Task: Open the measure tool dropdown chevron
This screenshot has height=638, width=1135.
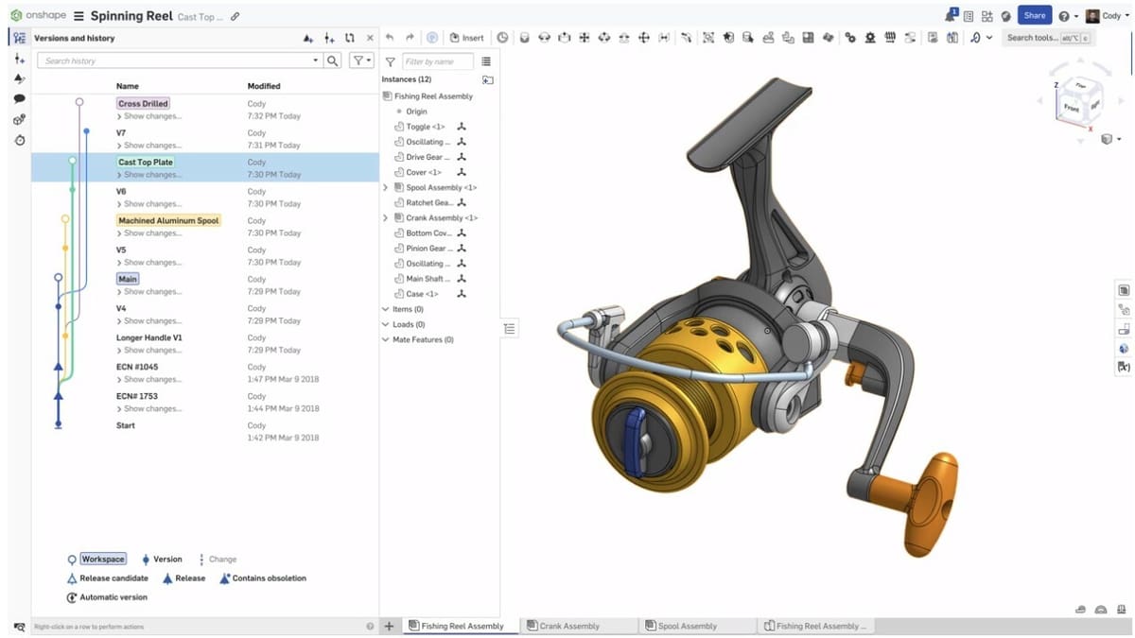Action: click(989, 38)
